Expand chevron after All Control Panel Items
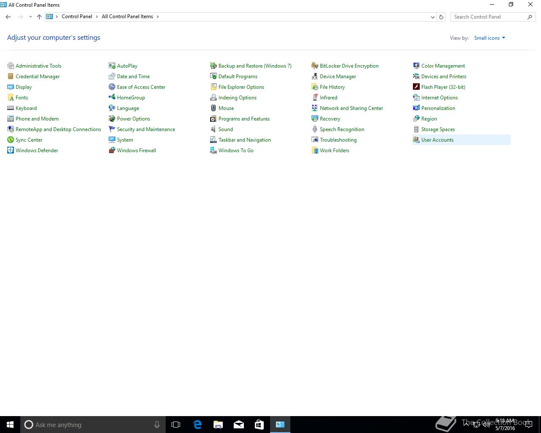Image resolution: width=541 pixels, height=433 pixels. coord(158,16)
